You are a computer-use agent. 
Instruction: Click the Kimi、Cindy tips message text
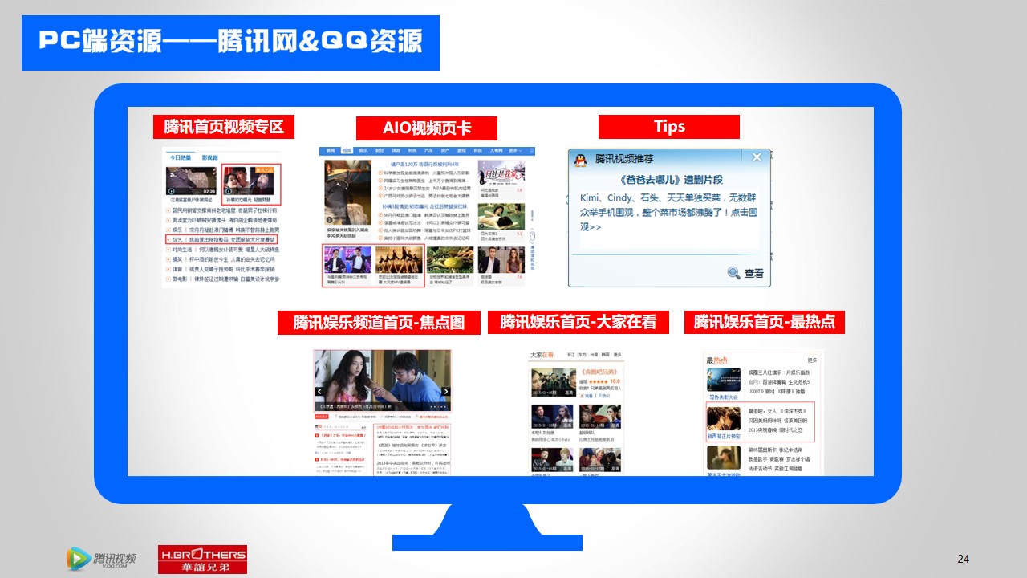[668, 212]
